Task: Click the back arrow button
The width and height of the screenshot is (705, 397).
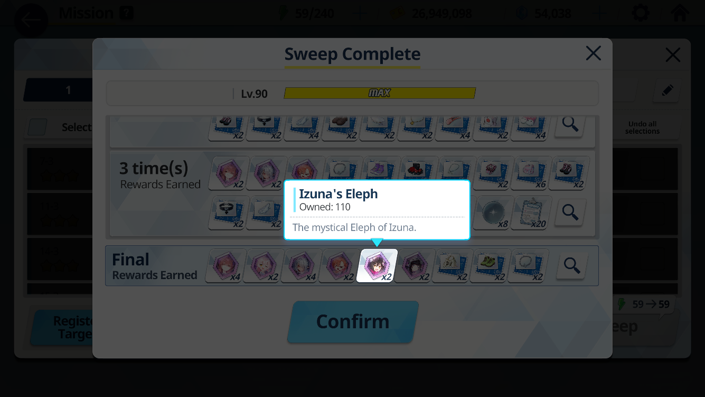Action: (x=31, y=20)
